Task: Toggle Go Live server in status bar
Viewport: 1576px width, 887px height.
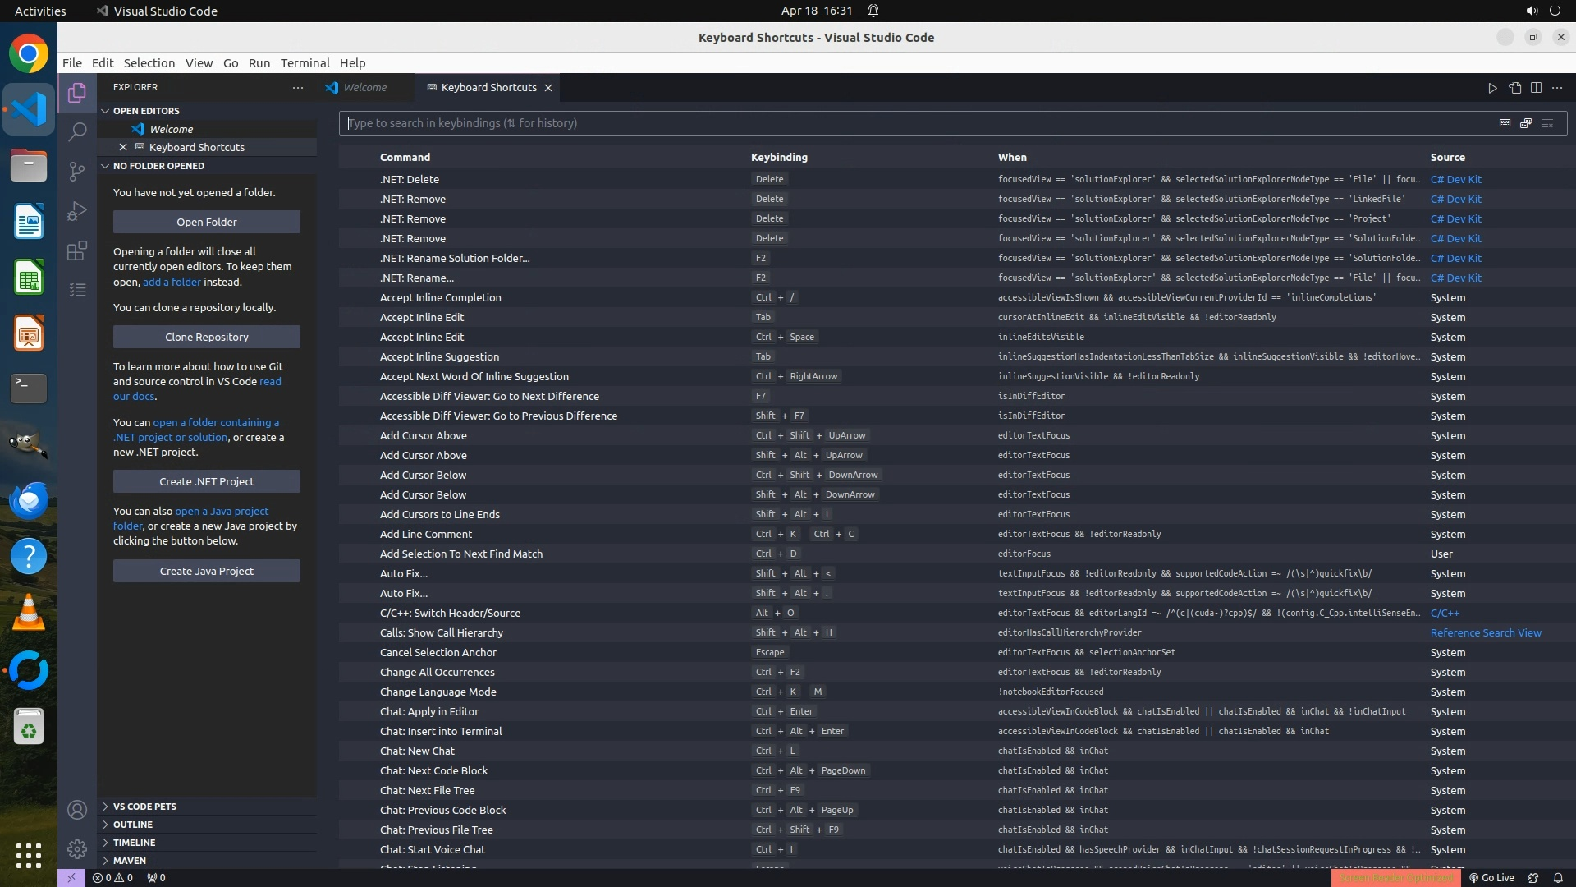Action: 1491,877
